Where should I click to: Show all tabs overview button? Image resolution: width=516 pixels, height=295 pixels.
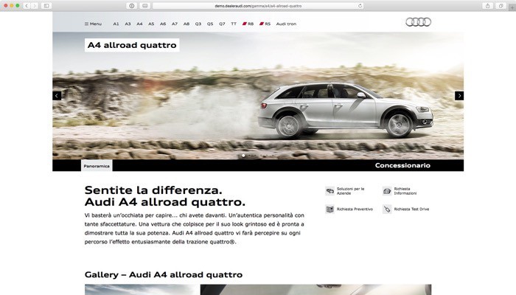(x=501, y=6)
